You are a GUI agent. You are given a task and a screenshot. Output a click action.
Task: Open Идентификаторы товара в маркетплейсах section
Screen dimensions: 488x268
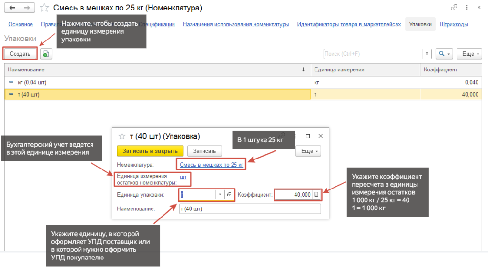349,24
